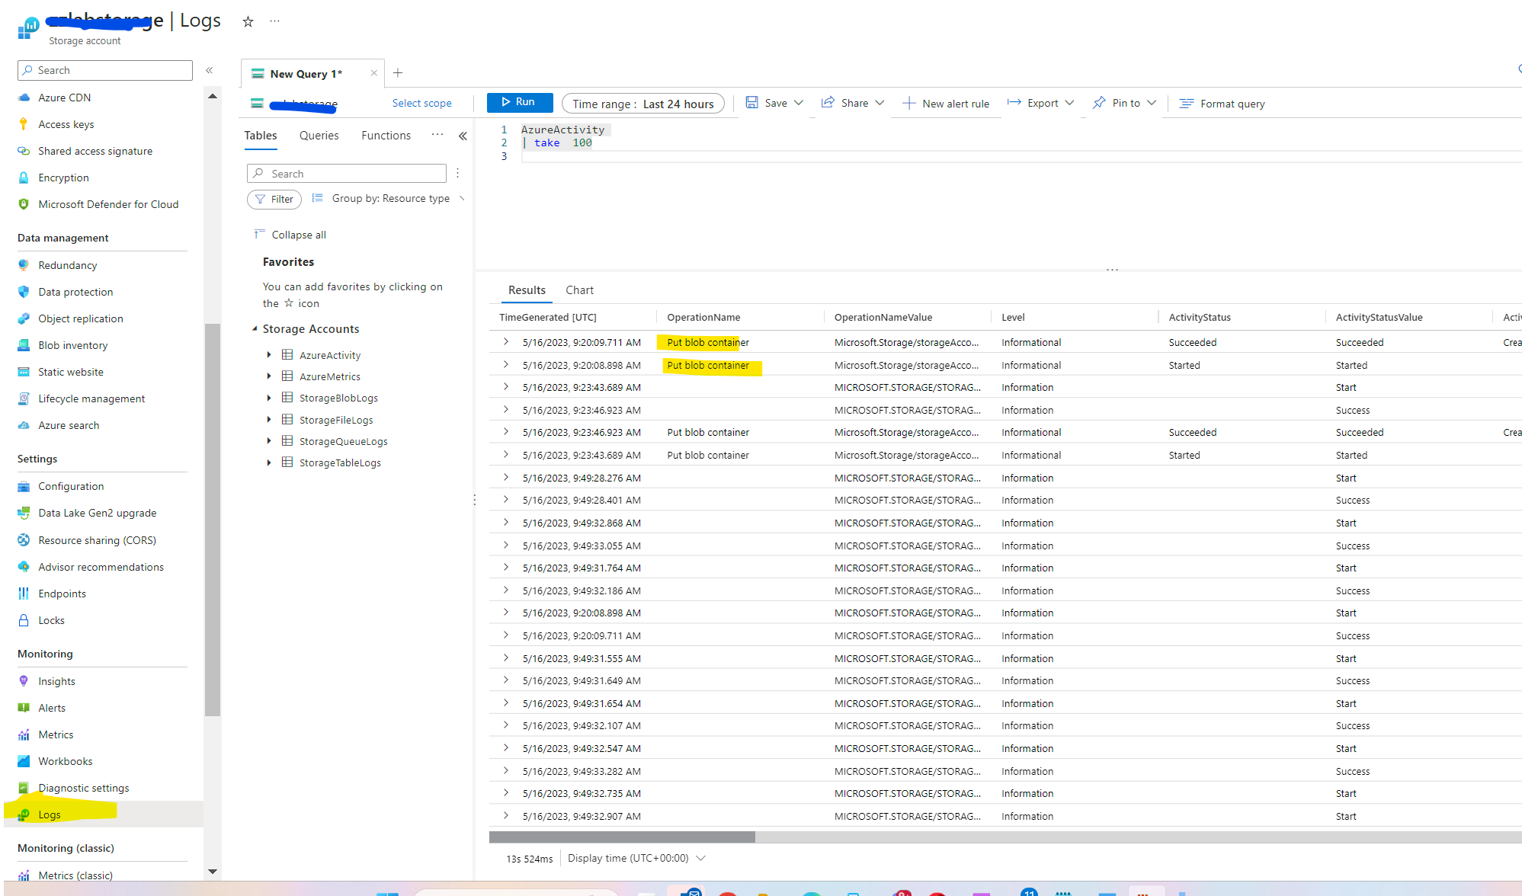Open Blob inventory page
Viewport: 1522px width, 896px height.
click(72, 345)
